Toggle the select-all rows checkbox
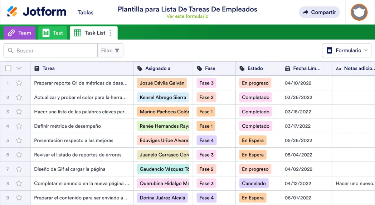This screenshot has height=205, width=375. [x=8, y=68]
